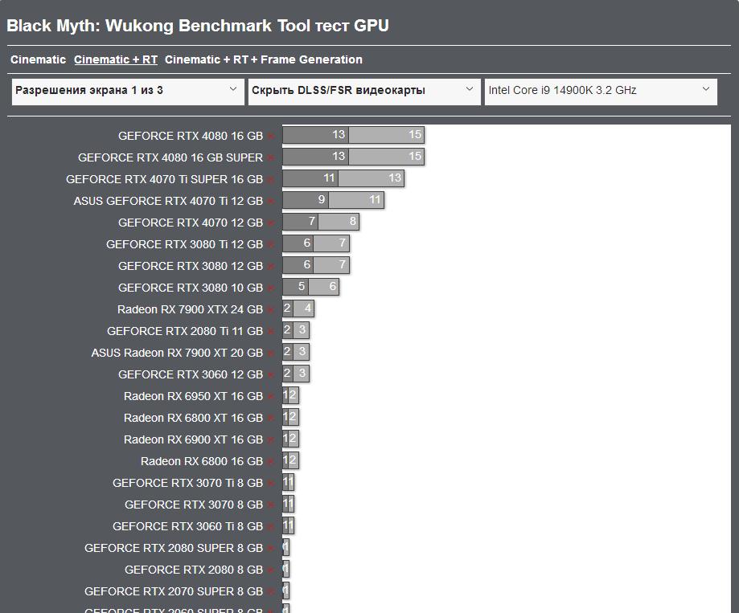Click the Radeon RX 7900 XTX bar showing 2 and 4

point(298,309)
